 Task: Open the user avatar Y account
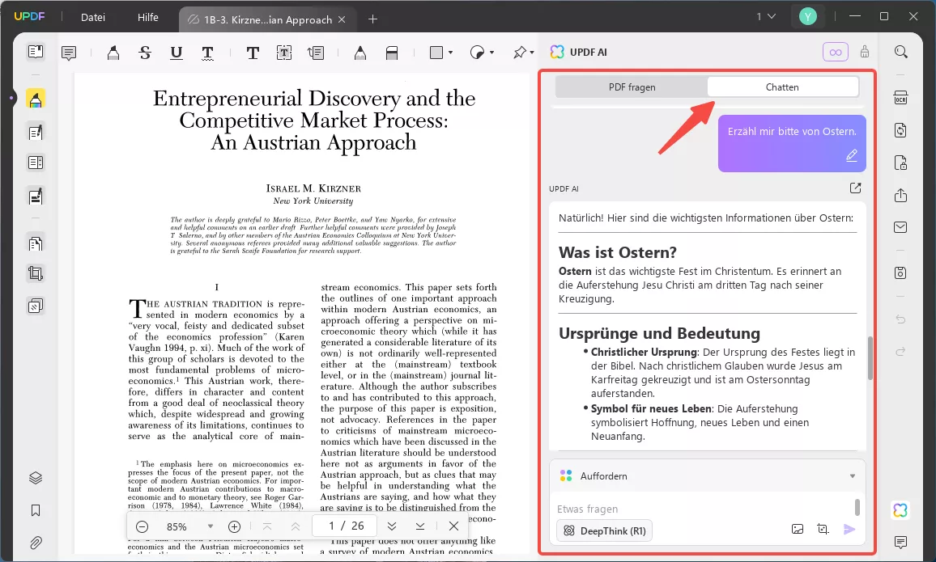click(x=807, y=17)
